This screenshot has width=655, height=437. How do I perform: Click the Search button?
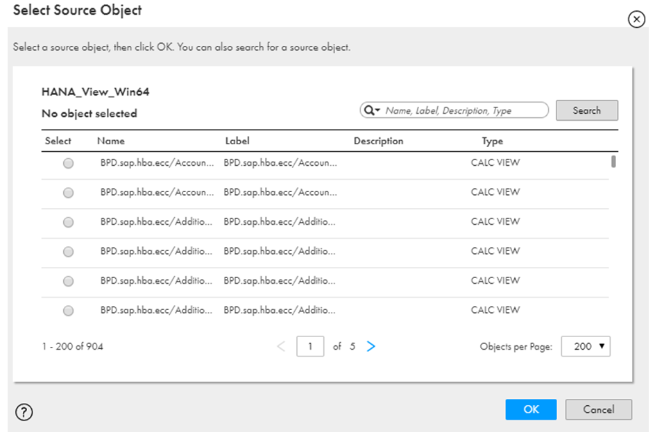click(x=586, y=110)
